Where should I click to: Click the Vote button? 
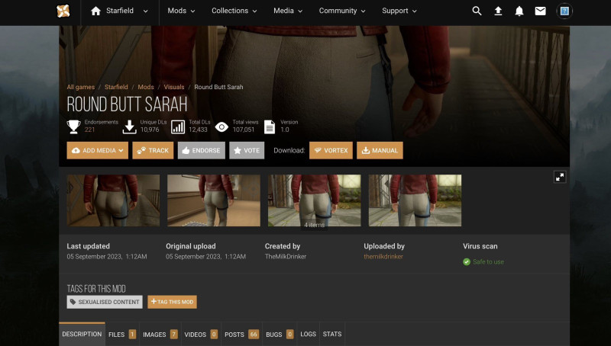pyautogui.click(x=247, y=150)
